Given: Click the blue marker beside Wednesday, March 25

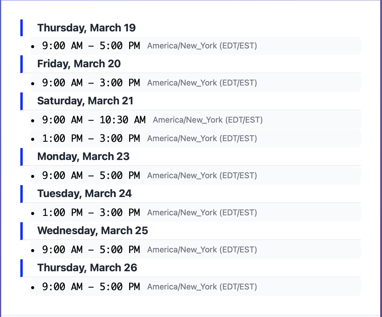Looking at the screenshot, I should [x=22, y=231].
